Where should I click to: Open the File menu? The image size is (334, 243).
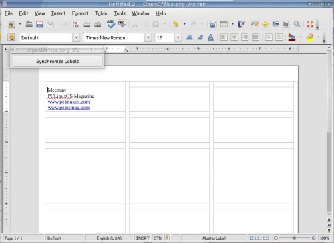point(9,13)
